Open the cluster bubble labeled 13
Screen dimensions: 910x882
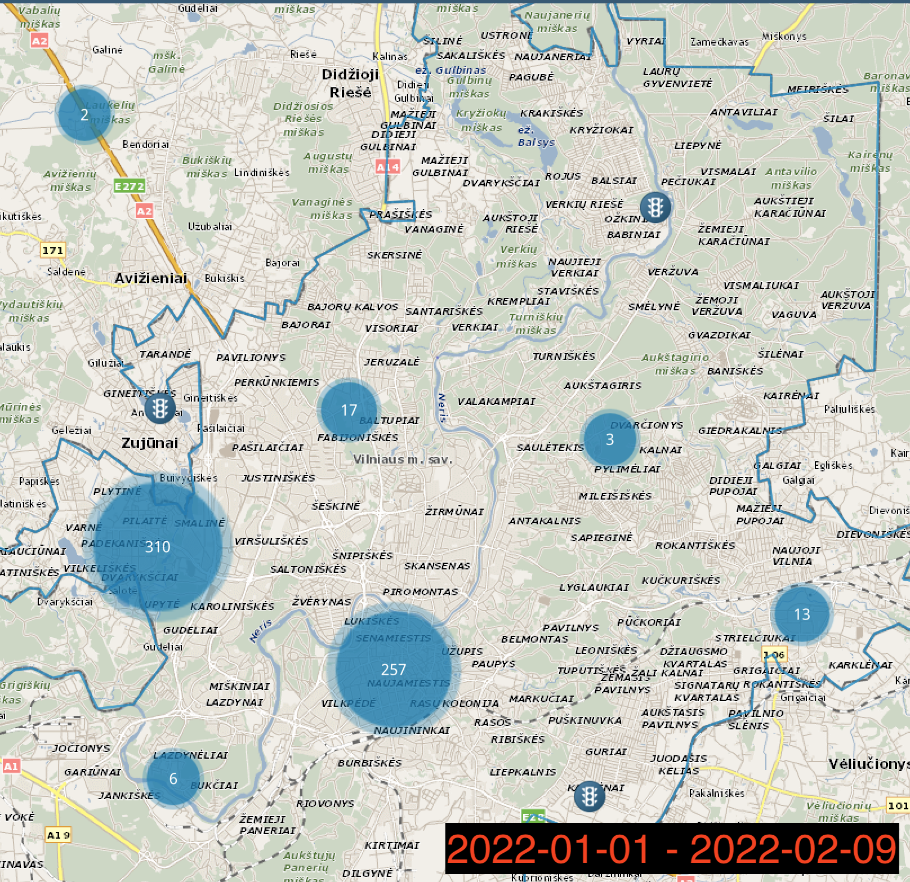tap(802, 614)
